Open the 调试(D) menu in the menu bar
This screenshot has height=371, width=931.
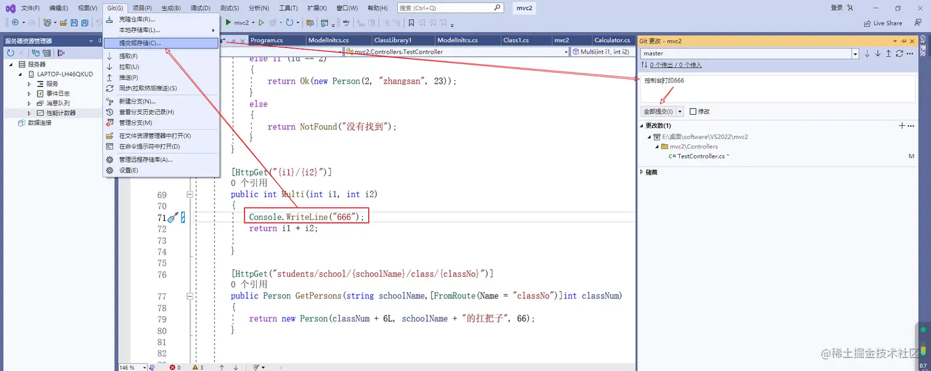[x=200, y=8]
